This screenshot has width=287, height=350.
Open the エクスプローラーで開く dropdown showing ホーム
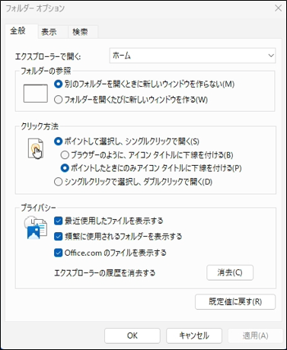(193, 56)
